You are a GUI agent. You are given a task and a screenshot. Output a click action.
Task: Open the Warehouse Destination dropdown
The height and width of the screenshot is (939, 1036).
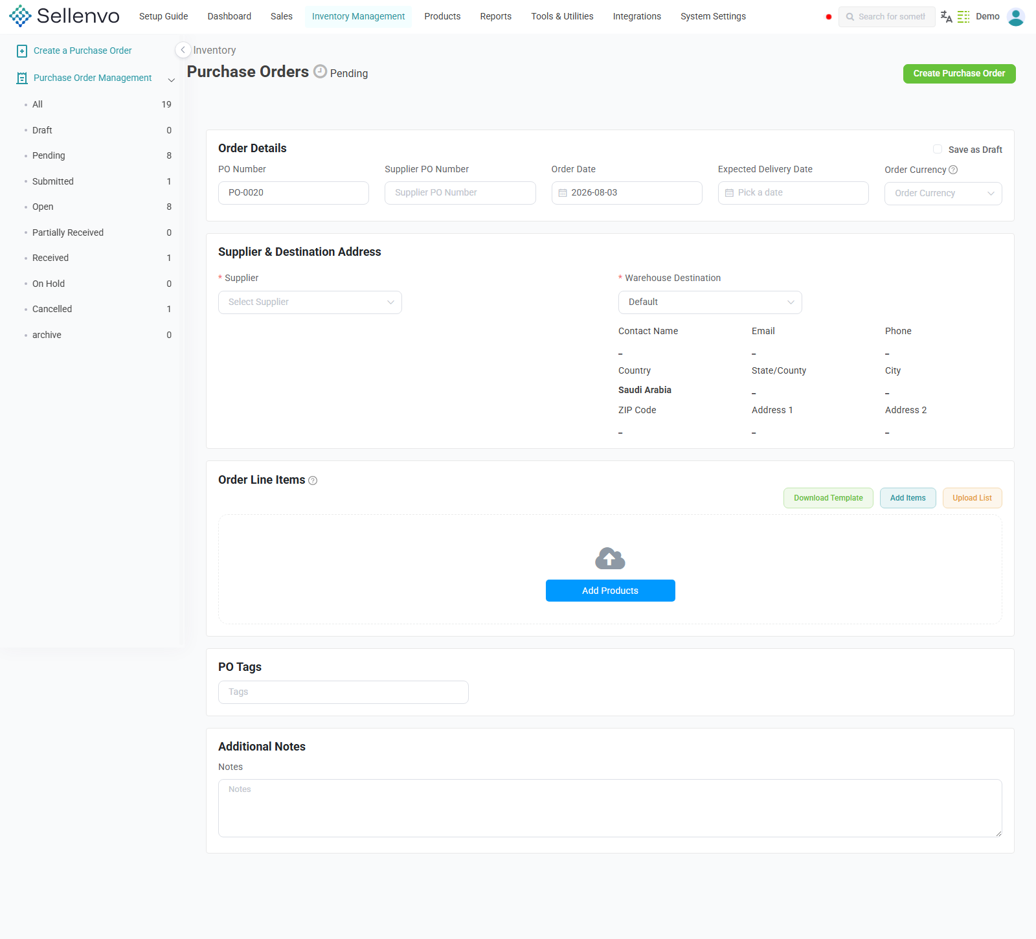point(710,302)
